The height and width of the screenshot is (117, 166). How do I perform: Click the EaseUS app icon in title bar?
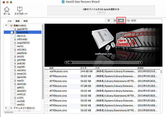pyautogui.click(x=63, y=2)
